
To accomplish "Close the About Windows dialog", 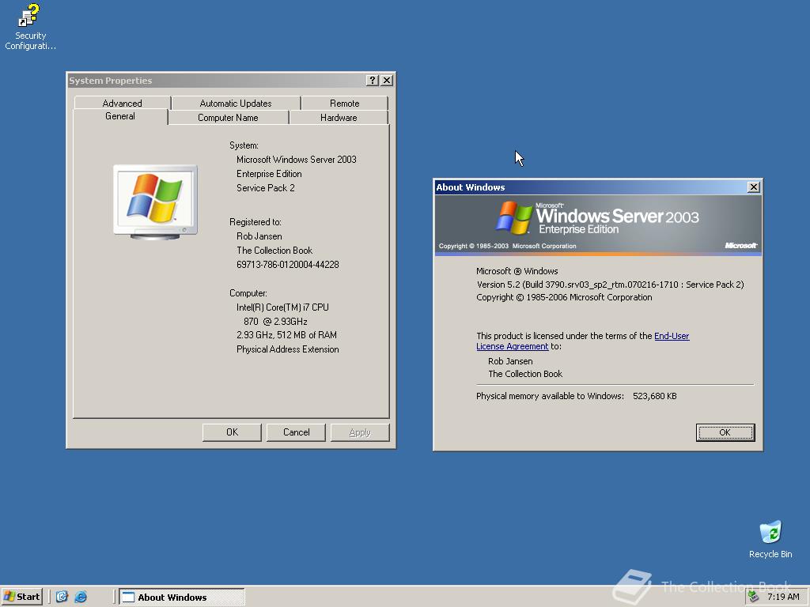I will 754,187.
